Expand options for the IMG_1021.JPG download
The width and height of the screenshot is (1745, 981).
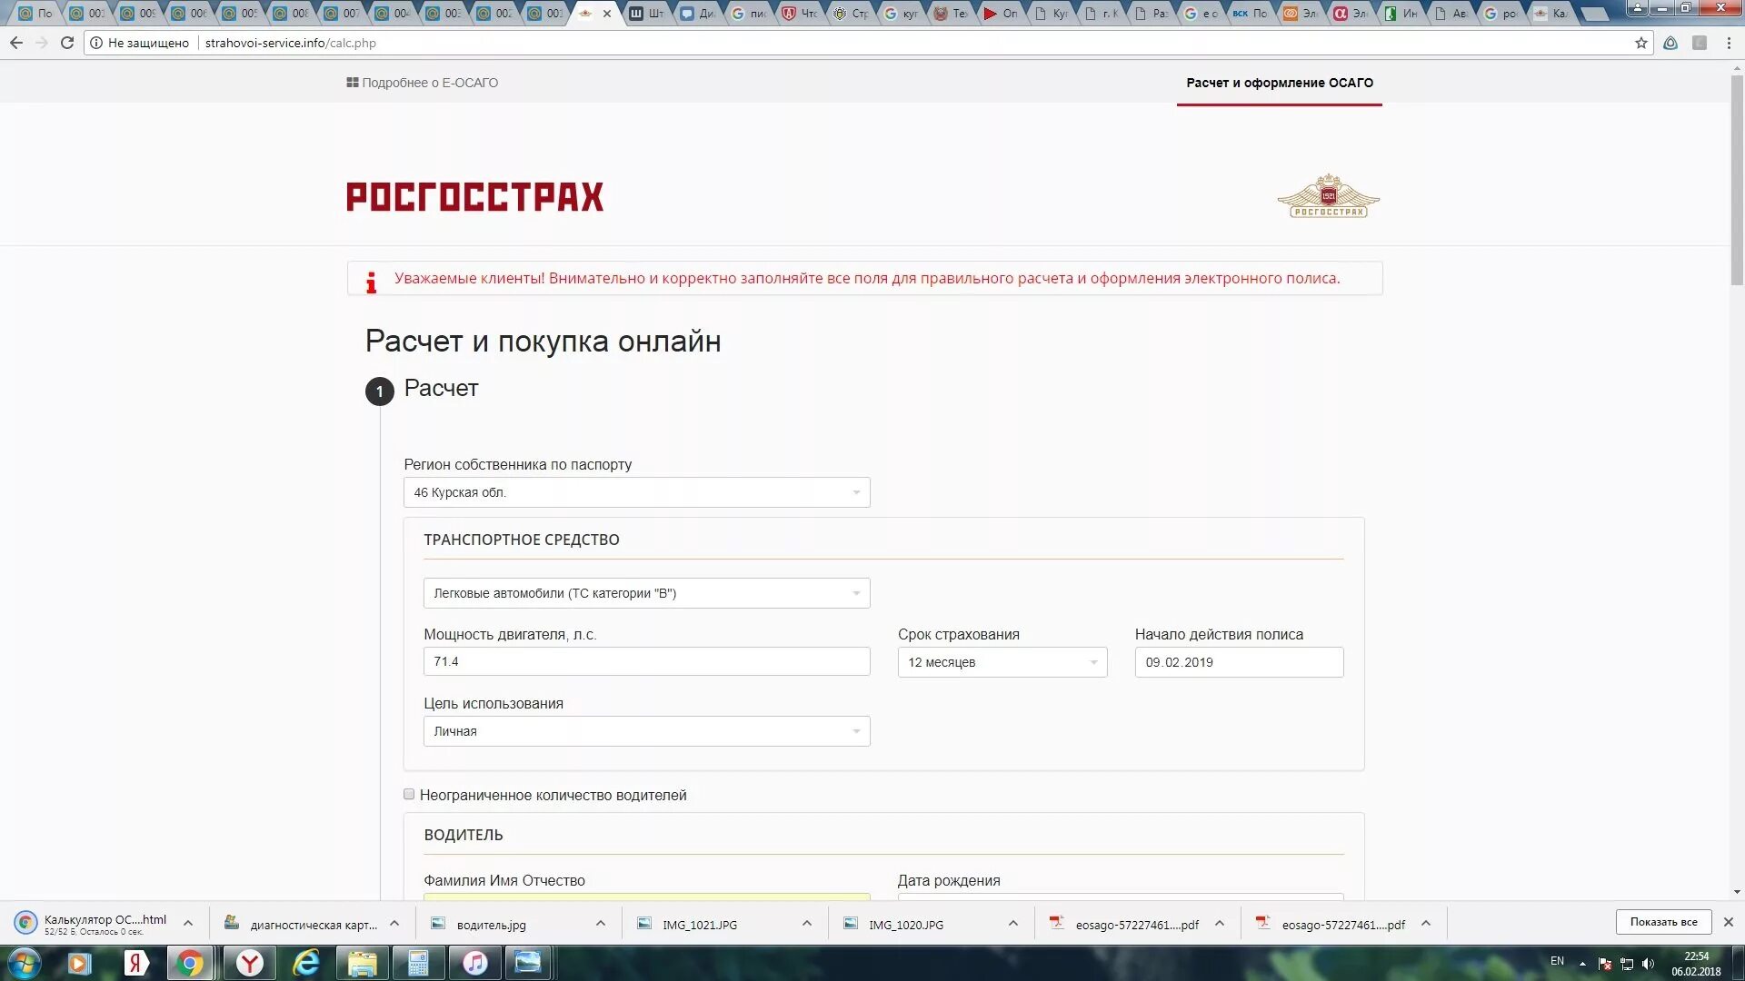pyautogui.click(x=807, y=924)
